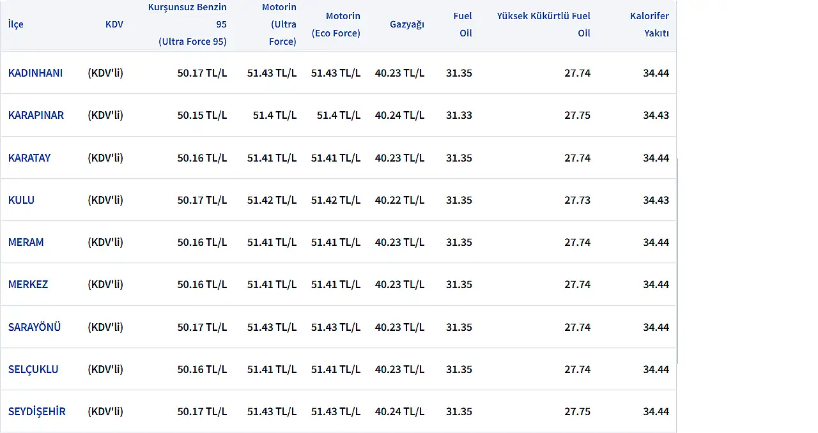The width and height of the screenshot is (818, 433).
Task: Click the Motorin (Ultra Force) column header
Action: [279, 24]
